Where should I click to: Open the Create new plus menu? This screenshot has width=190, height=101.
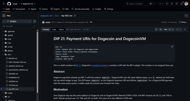point(161,4)
